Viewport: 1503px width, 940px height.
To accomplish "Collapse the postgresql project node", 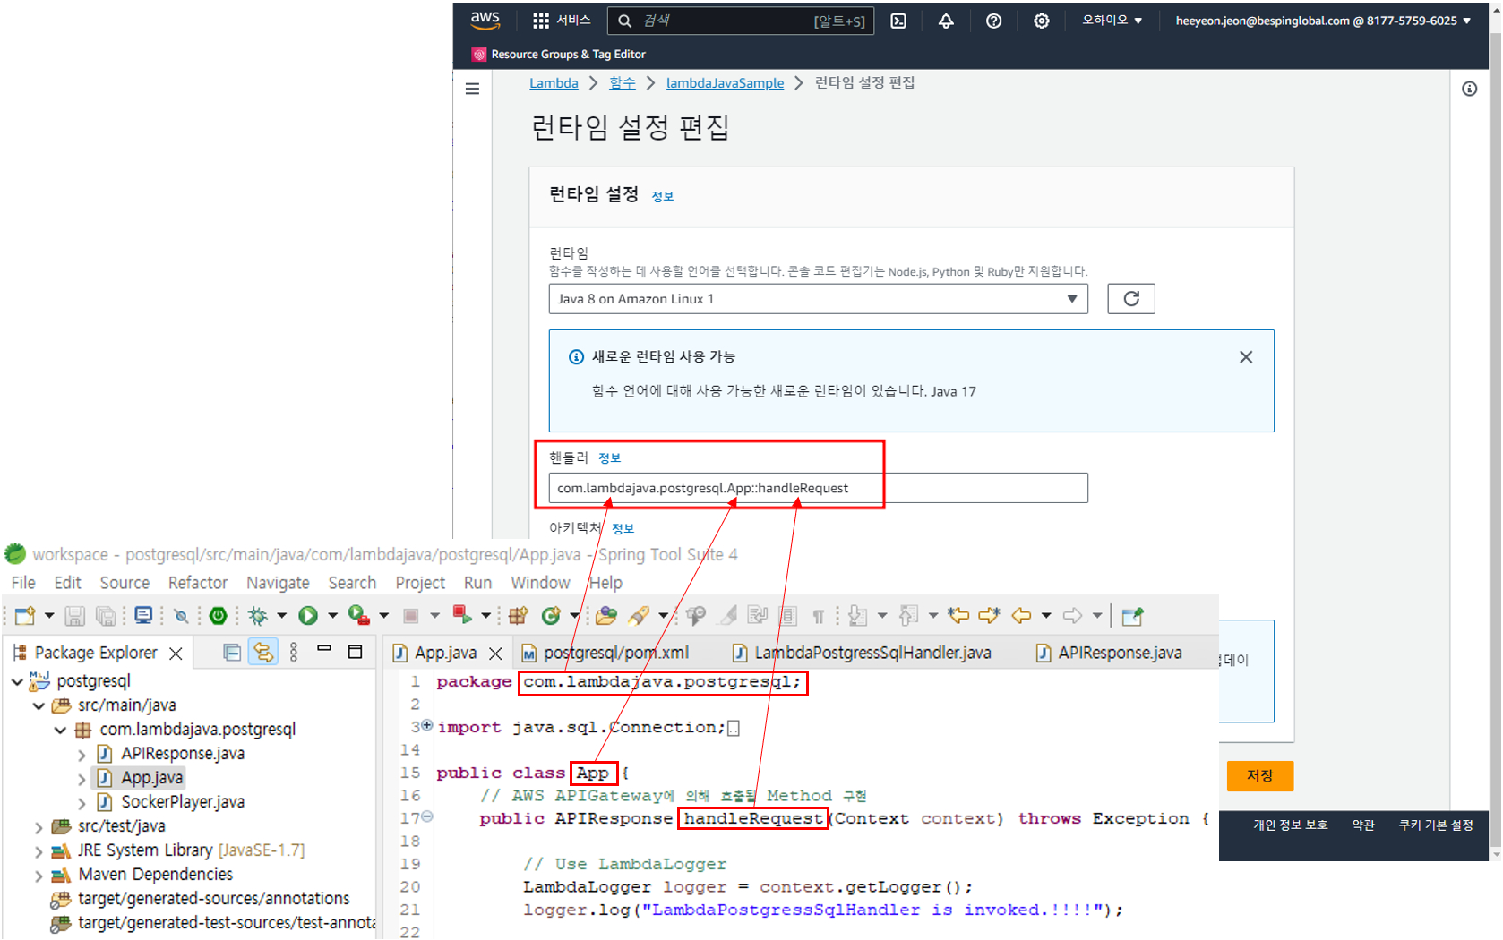I will (17, 682).
